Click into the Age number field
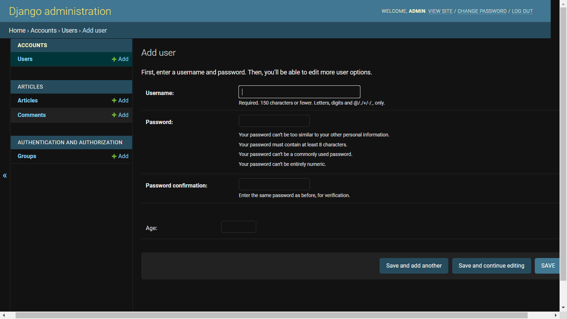The image size is (567, 319). click(238, 227)
